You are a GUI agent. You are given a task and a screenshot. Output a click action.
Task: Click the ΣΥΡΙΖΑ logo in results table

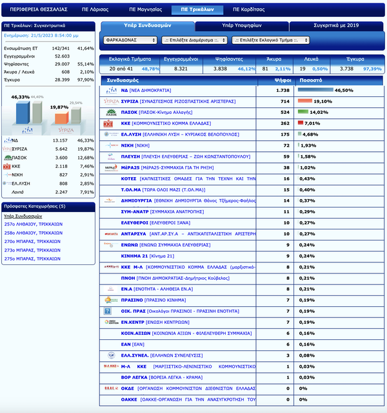click(111, 101)
